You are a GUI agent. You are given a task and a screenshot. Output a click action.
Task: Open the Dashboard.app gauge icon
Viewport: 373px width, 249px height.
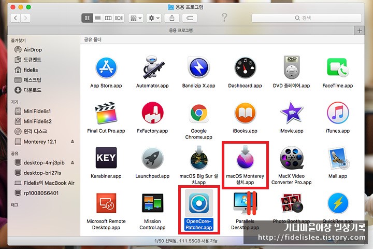click(245, 68)
